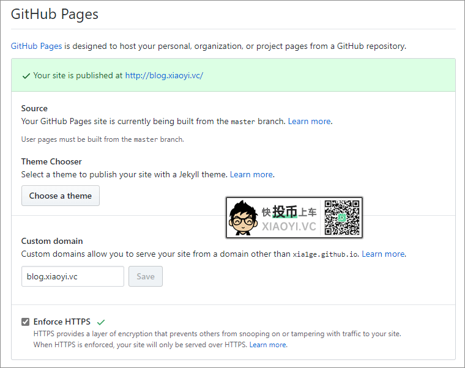Screen dimensions: 465x368
Task: Click the cartoon avatar with glasses
Action: pyautogui.click(x=243, y=218)
